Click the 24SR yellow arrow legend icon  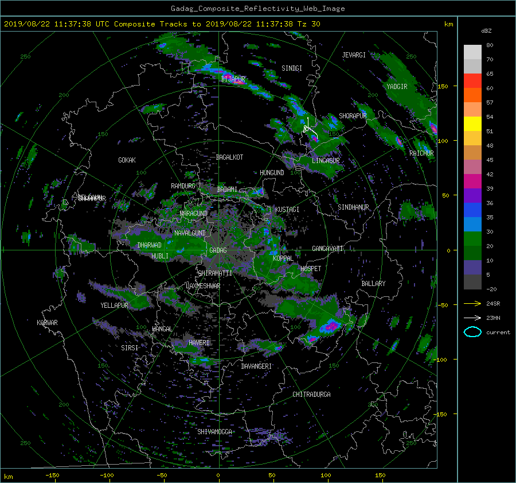pyautogui.click(x=472, y=303)
